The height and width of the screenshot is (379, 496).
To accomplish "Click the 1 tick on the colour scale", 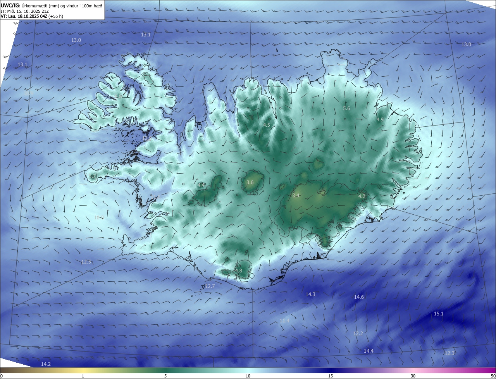I will 83,376.
